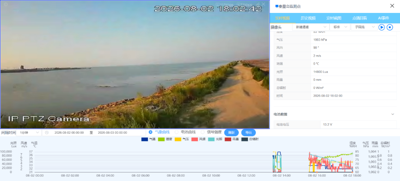Open the 标准 quality dropdown
The height and width of the screenshot is (181, 400).
(x=340, y=27)
